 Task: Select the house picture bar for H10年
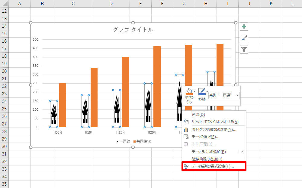[x=85, y=111]
